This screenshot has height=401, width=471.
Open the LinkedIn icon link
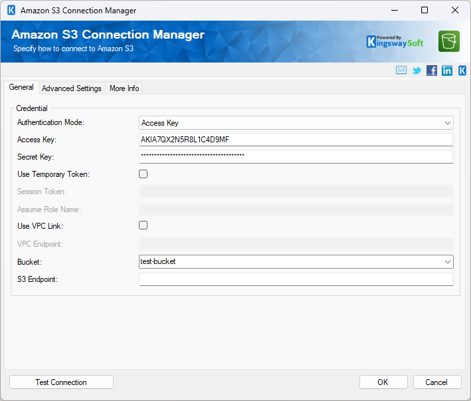click(447, 70)
